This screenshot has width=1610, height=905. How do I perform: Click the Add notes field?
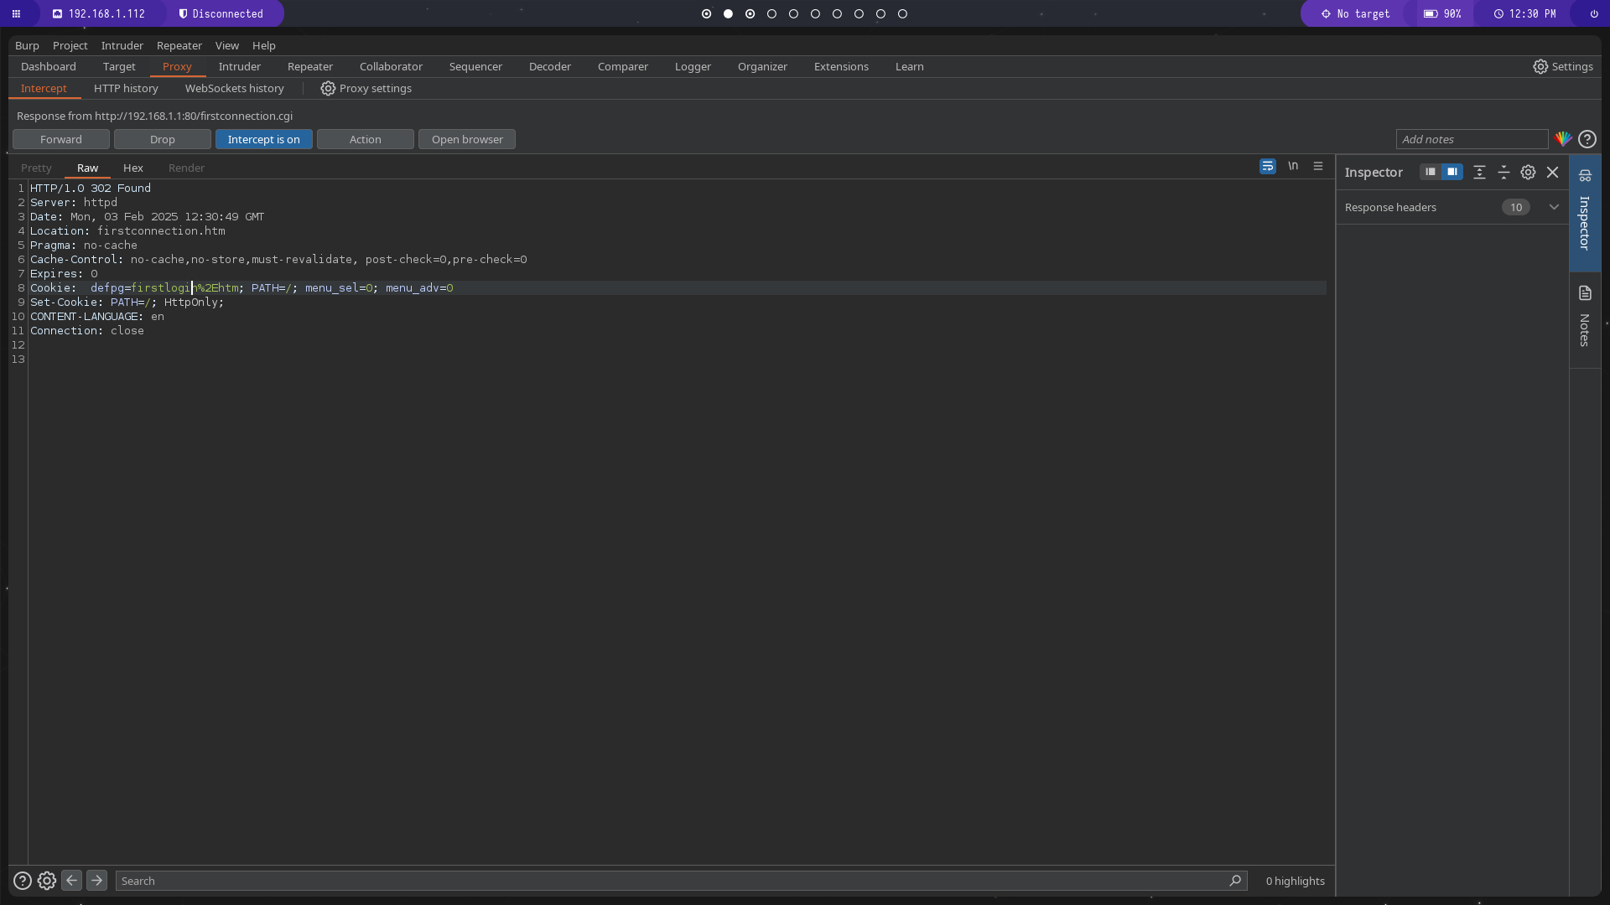[1472, 139]
